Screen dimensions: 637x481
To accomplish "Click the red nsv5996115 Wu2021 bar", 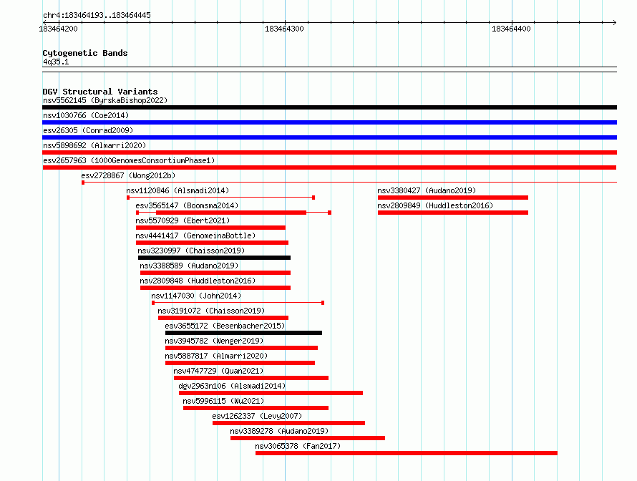I will click(256, 408).
